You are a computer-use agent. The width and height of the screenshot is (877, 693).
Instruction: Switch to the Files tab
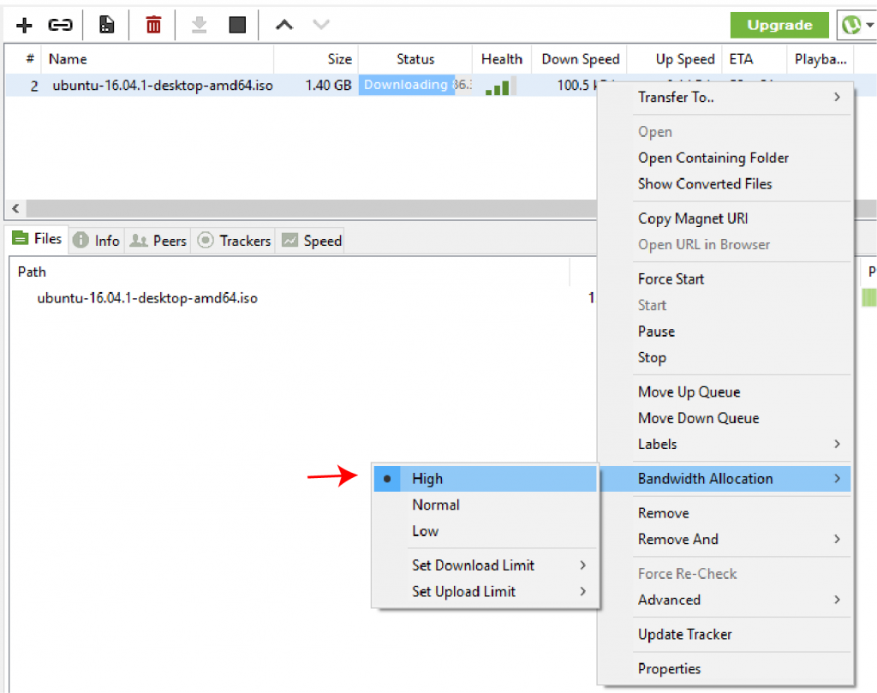point(37,239)
